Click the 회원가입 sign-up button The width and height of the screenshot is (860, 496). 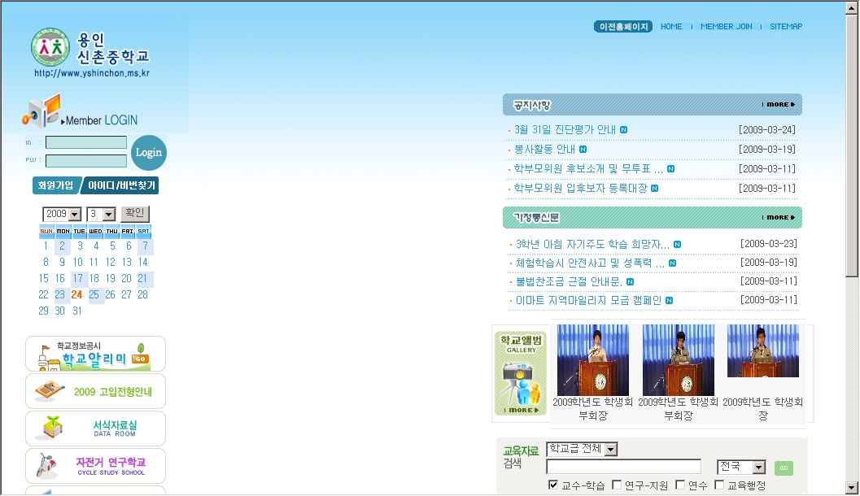[x=55, y=186]
